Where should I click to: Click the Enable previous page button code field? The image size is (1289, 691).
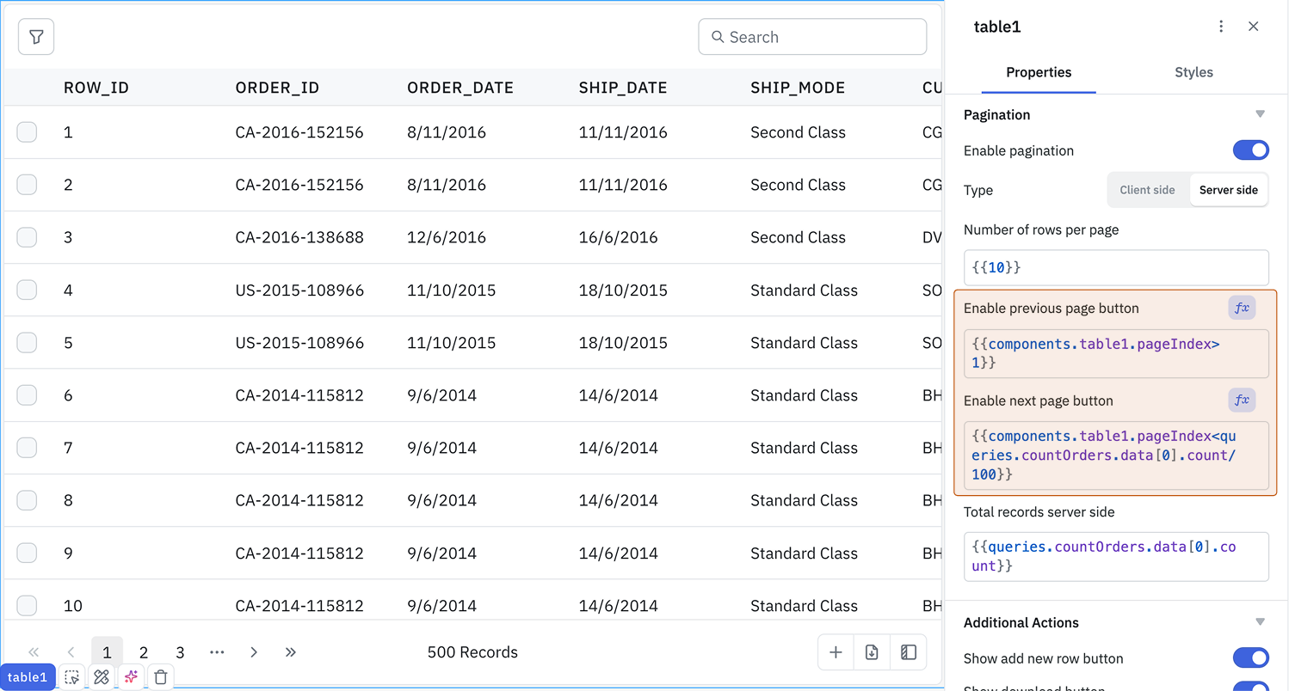click(x=1116, y=353)
